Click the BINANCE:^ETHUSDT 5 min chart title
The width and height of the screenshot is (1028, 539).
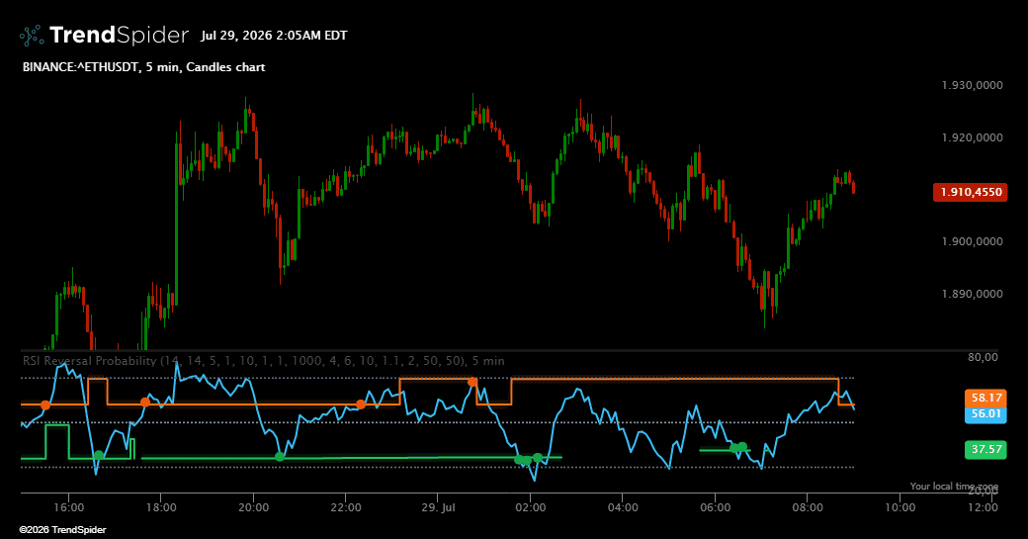143,67
